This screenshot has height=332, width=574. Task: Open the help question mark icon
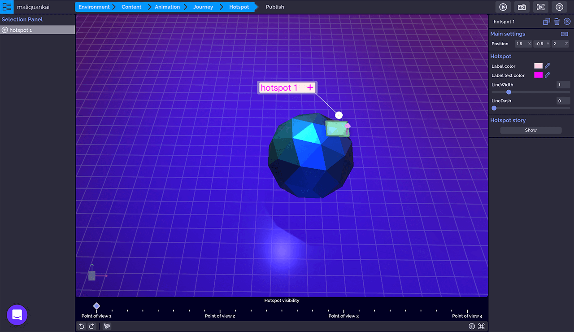pyautogui.click(x=559, y=7)
